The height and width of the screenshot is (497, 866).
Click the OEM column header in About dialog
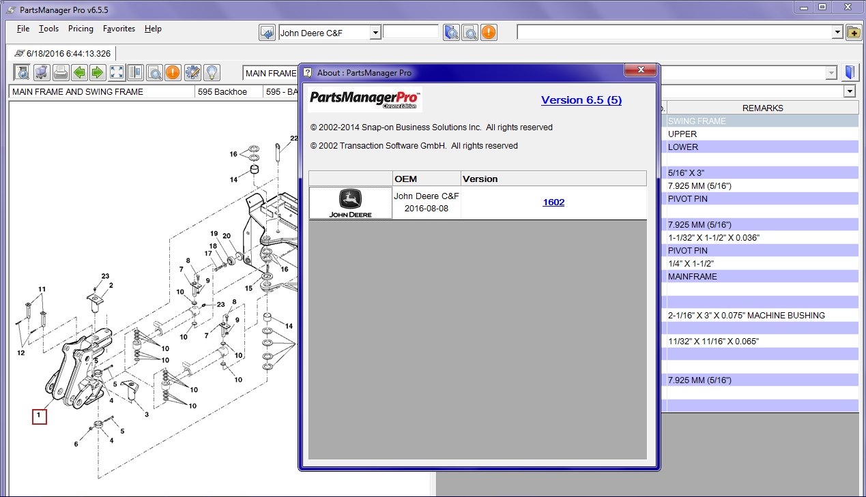[427, 179]
